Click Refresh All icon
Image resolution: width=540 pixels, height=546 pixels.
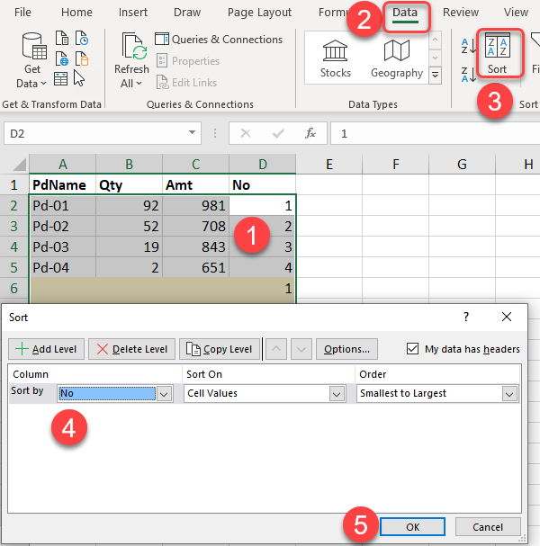coord(132,55)
